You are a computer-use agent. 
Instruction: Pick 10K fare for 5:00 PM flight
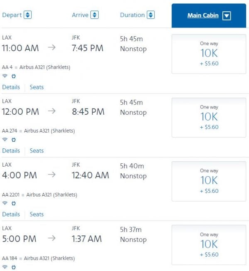[x=209, y=245]
